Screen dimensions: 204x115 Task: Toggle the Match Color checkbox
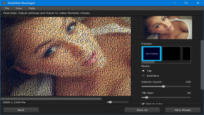[143, 104]
